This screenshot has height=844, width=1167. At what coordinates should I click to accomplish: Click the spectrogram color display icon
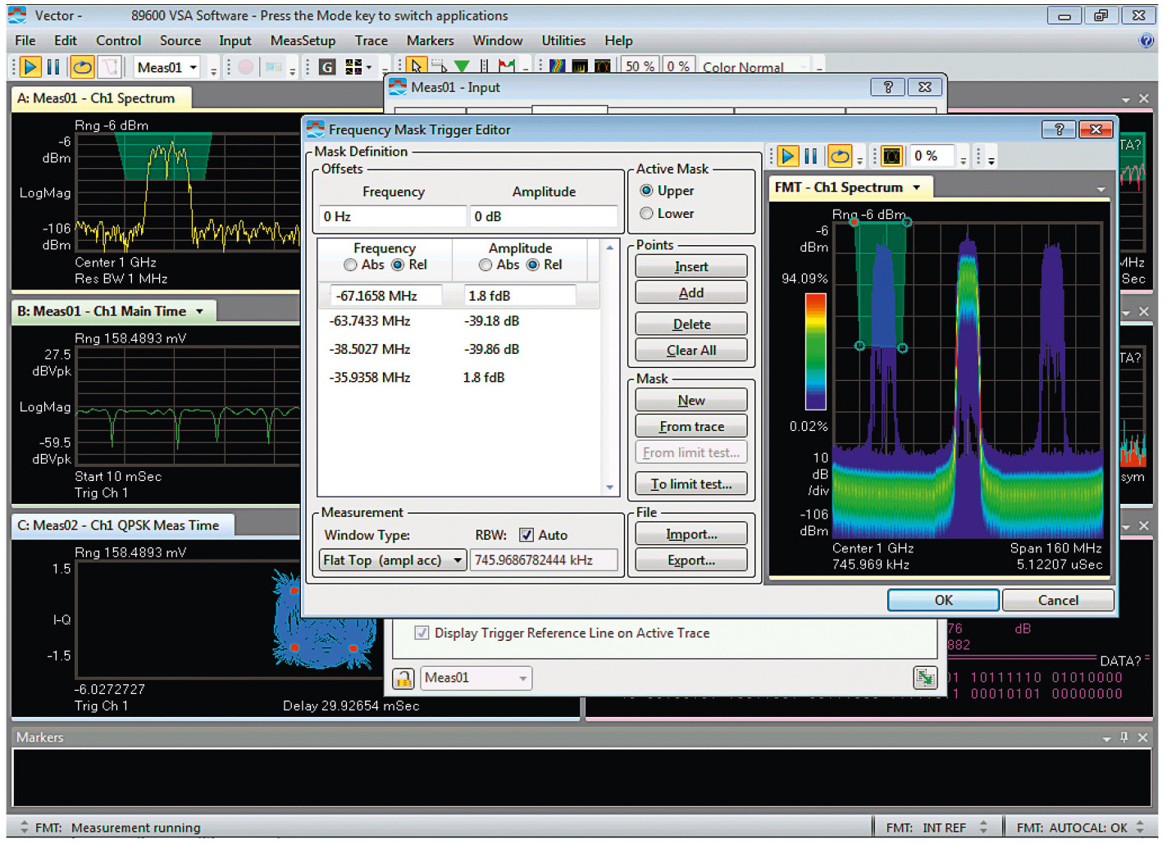[558, 67]
